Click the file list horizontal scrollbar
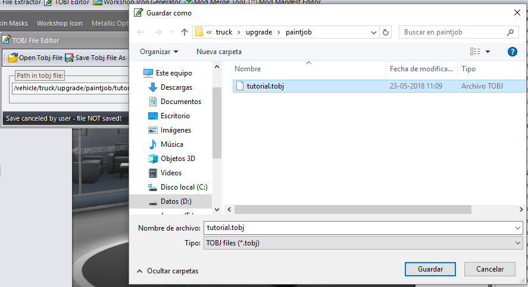The width and height of the screenshot is (528, 287). pyautogui.click(x=353, y=210)
